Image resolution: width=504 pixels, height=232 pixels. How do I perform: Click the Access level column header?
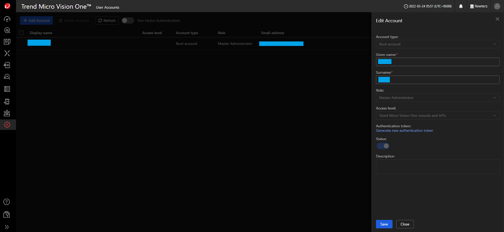pyautogui.click(x=152, y=33)
